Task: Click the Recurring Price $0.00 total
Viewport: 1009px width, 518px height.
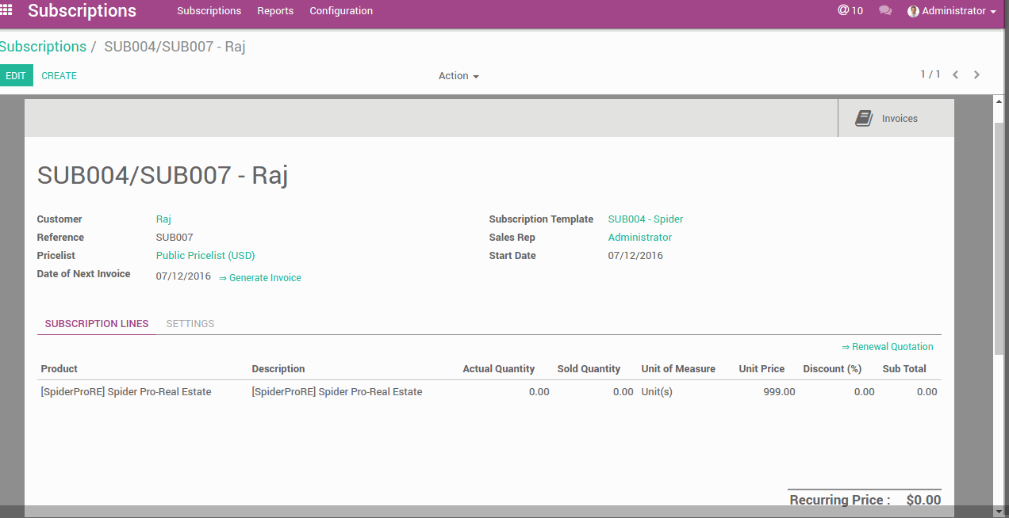Action: pos(923,500)
